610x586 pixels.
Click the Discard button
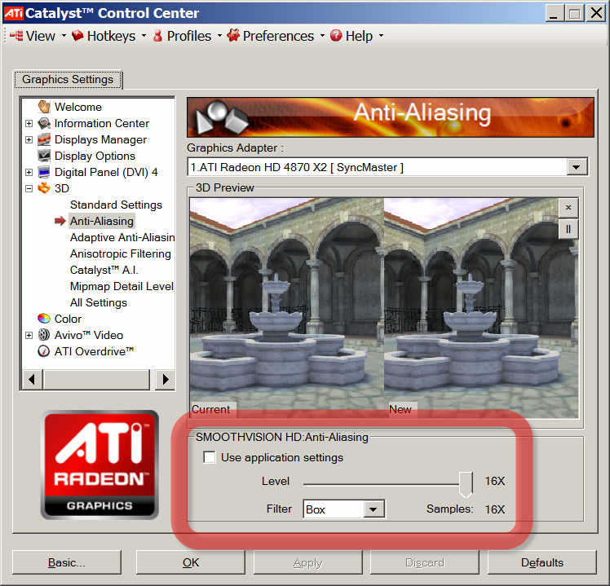[x=424, y=562]
